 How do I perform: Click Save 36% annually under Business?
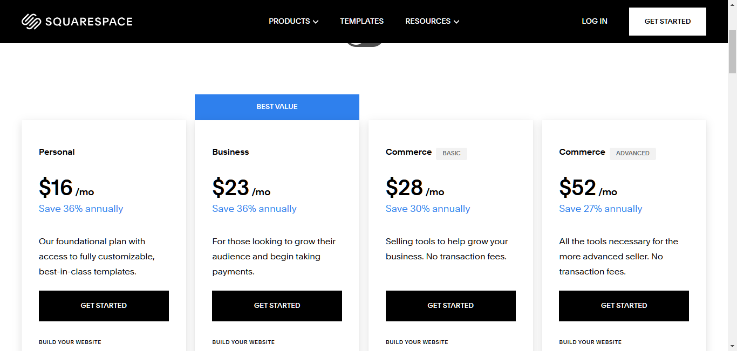(254, 209)
